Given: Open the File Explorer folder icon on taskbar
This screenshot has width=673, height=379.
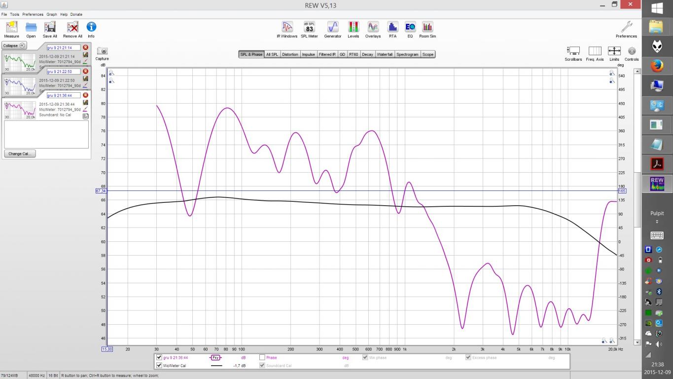Looking at the screenshot, I should 657,26.
